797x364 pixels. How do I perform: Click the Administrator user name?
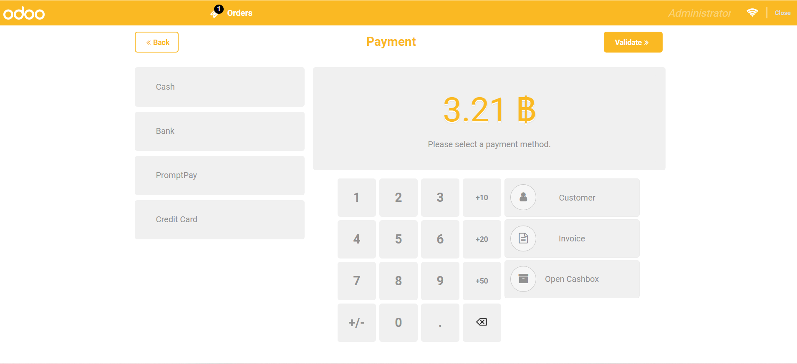tap(700, 13)
